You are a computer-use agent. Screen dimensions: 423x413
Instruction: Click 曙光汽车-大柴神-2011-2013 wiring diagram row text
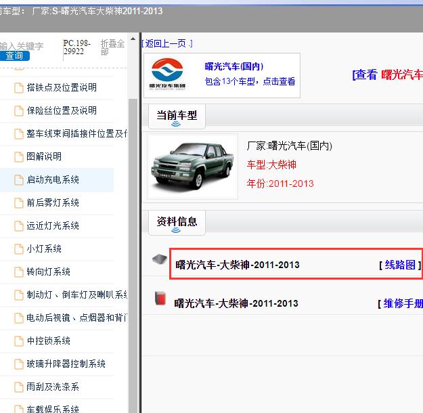pos(238,265)
